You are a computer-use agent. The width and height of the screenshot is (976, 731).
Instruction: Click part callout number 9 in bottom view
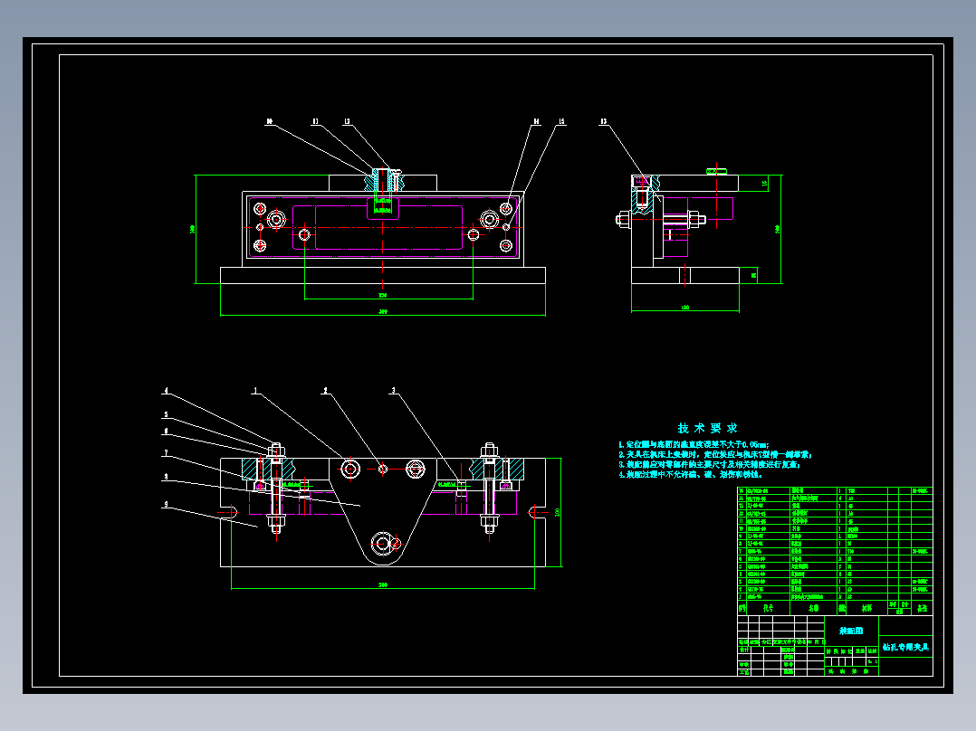pos(166,505)
